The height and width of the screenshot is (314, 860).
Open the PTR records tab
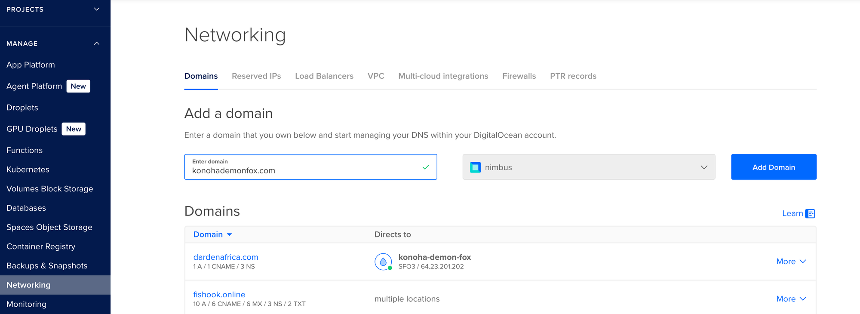pos(573,76)
